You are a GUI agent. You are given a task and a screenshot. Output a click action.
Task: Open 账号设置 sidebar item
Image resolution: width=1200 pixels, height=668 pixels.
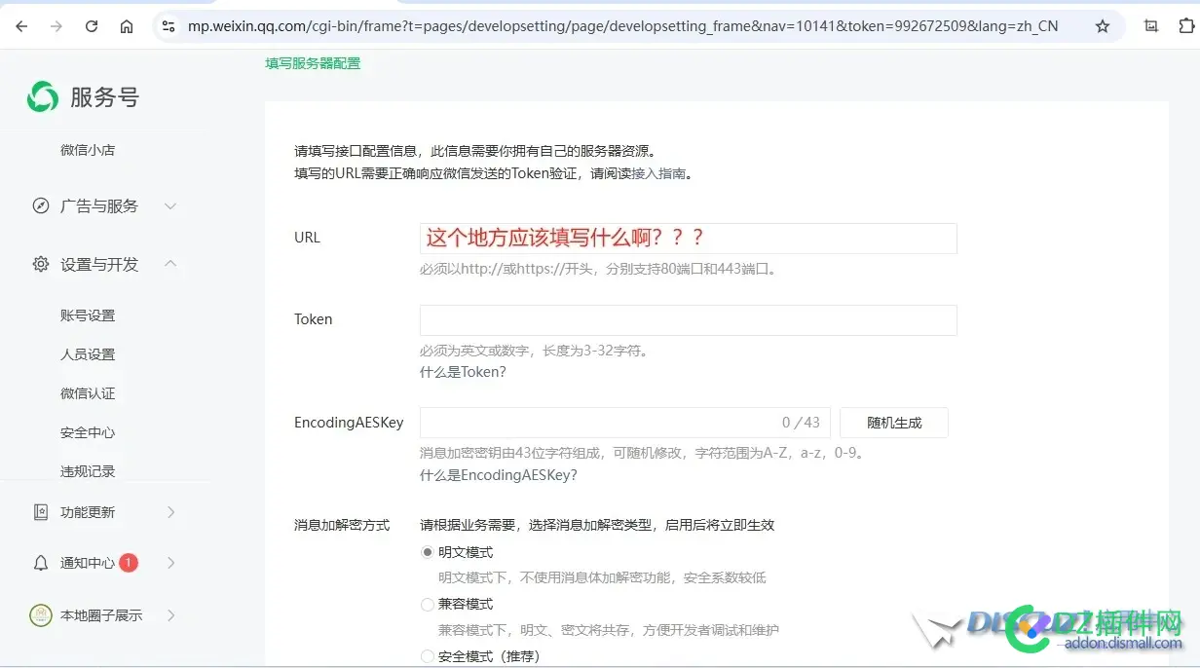[x=88, y=315]
